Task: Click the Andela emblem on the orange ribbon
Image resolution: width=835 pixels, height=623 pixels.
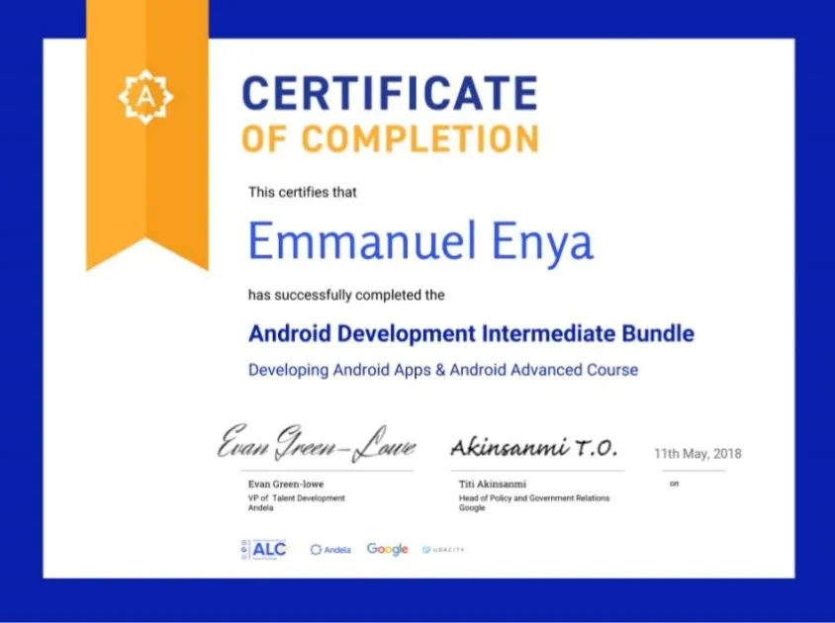Action: click(145, 97)
